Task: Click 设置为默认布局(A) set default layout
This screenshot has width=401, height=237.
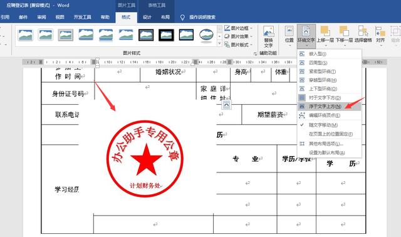Action: pyautogui.click(x=330, y=152)
